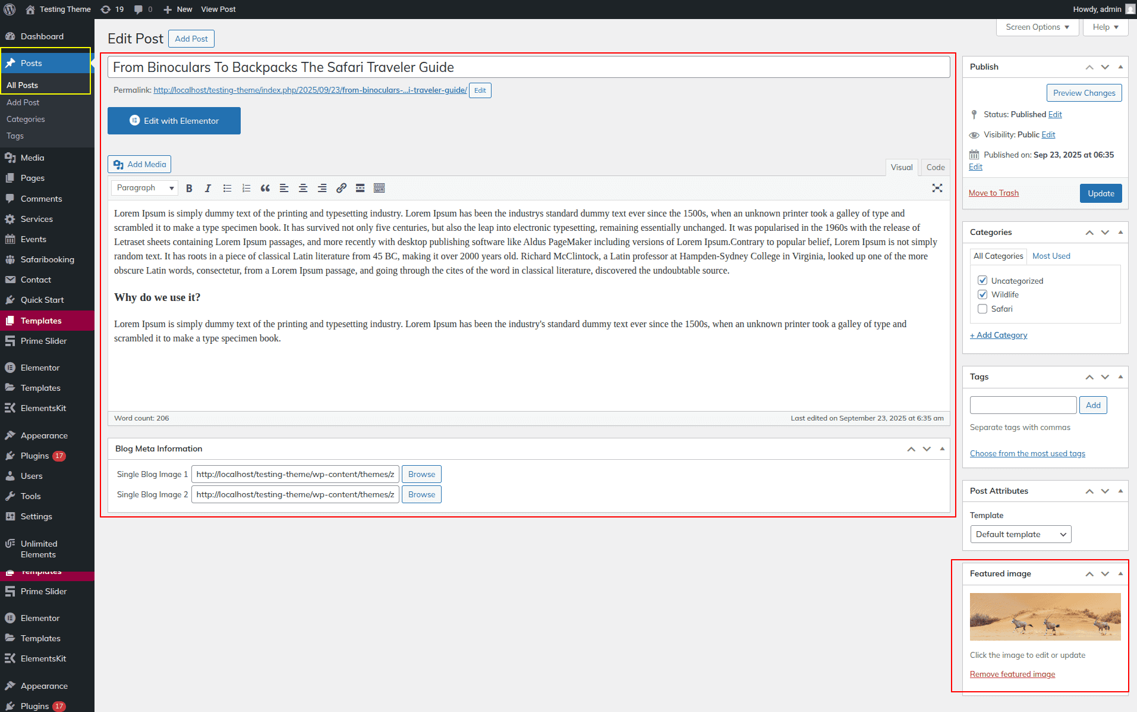Create a bulleted list
The image size is (1137, 712).
coord(227,188)
